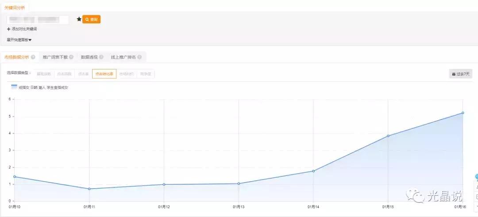478x217 pixels.
Task: Click 添加对比关键词 to add comparison keyword
Action: pyautogui.click(x=22, y=29)
